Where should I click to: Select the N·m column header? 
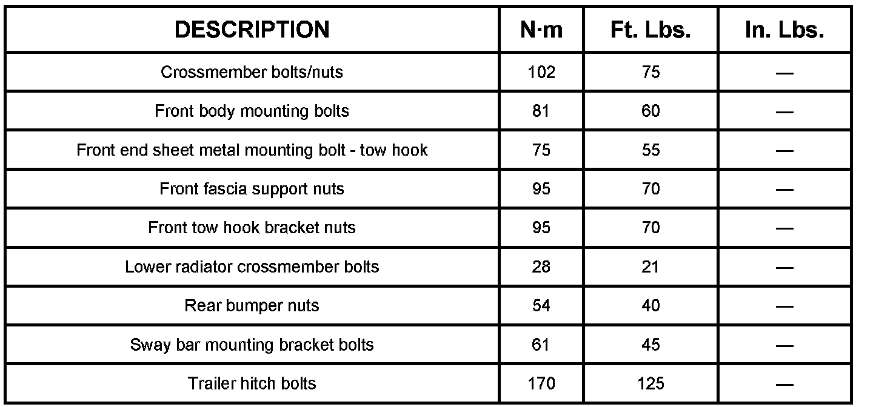point(541,30)
